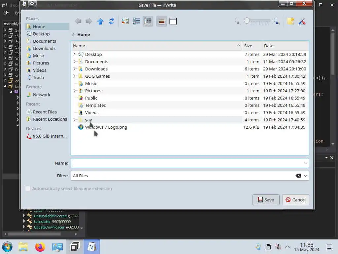This screenshot has width=338, height=254.
Task: Open the Start menu orb
Action: point(7,247)
